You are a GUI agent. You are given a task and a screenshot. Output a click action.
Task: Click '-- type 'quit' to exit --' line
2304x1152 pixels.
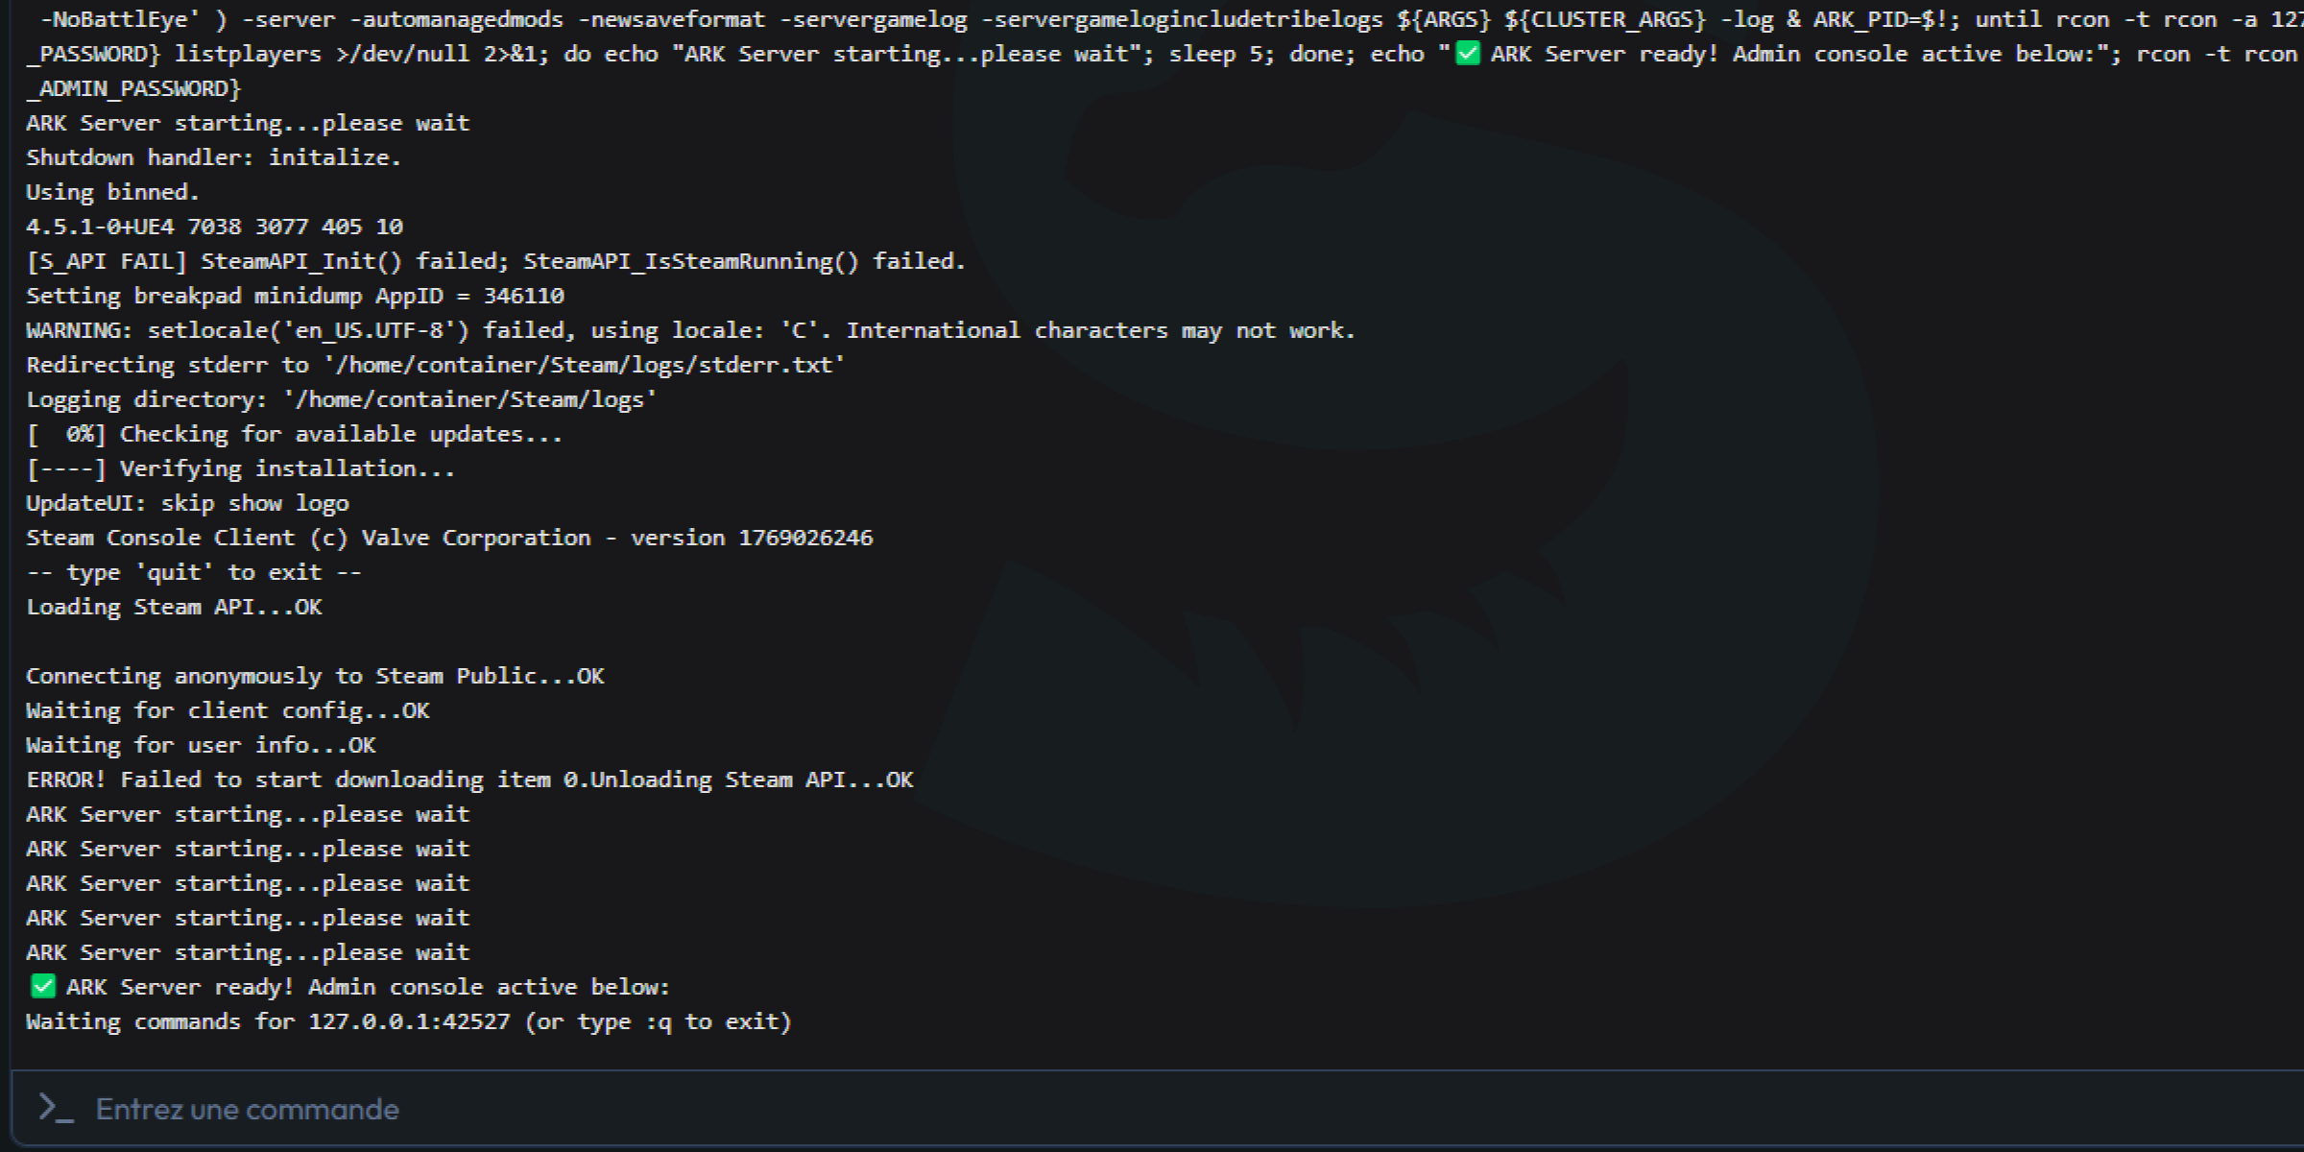pyautogui.click(x=193, y=572)
